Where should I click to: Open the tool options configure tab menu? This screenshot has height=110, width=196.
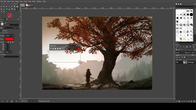(18, 19)
